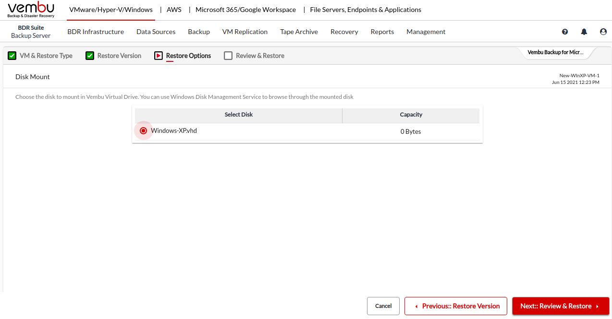The image size is (612, 319).
Task: Go back with Previous:: Restore Version button
Action: 455,306
